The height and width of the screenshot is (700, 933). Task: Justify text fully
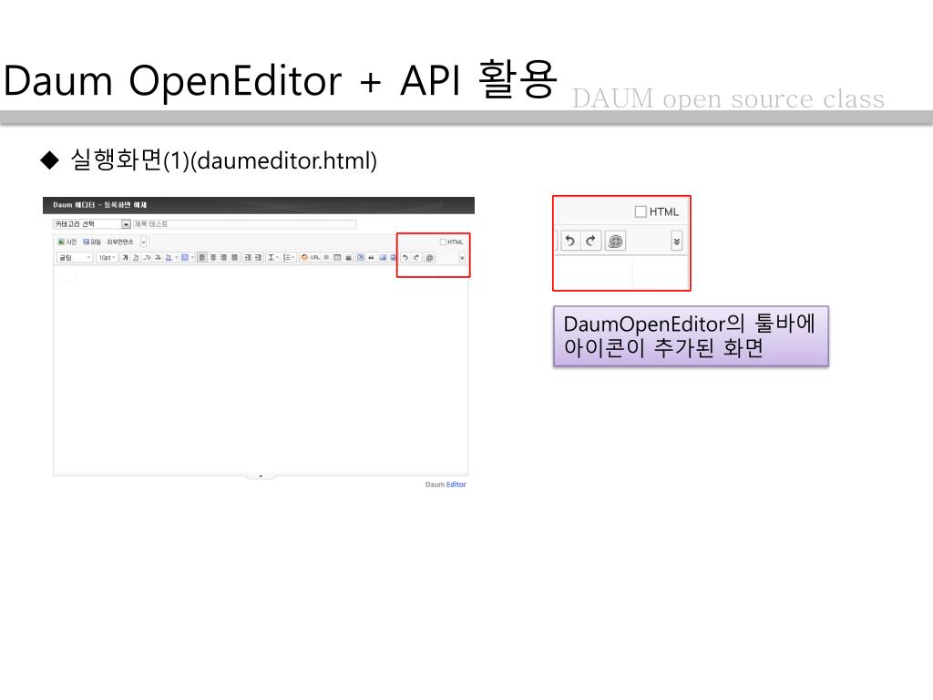coord(234,258)
